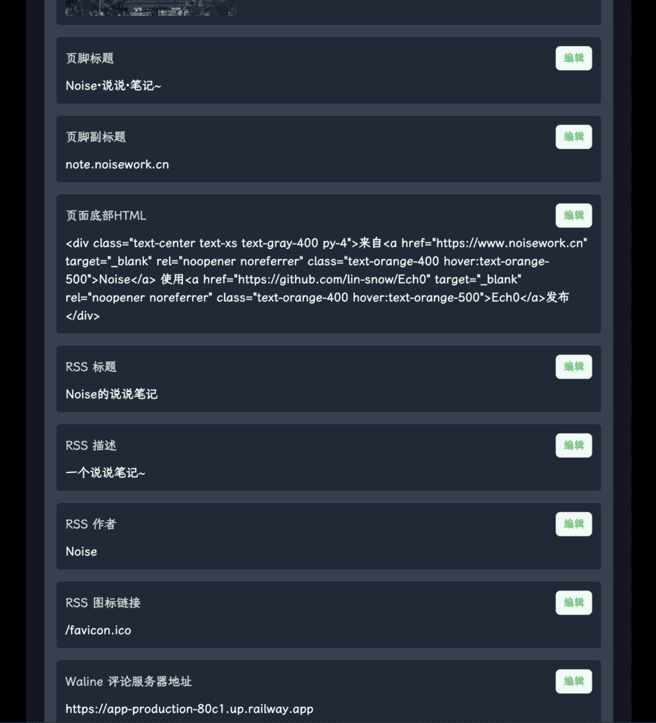Select the Noise的说说笔记 RSS title value
The image size is (656, 723).
pyautogui.click(x=111, y=394)
